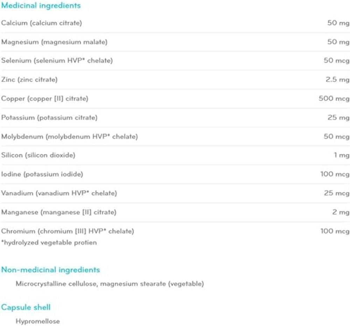Click the Iodine (potassium iodide) entry
350x326 pixels.
coord(42,174)
